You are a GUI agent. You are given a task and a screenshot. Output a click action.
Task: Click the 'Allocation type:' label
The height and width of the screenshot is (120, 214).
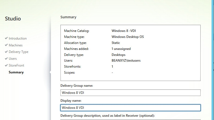pos(75,43)
